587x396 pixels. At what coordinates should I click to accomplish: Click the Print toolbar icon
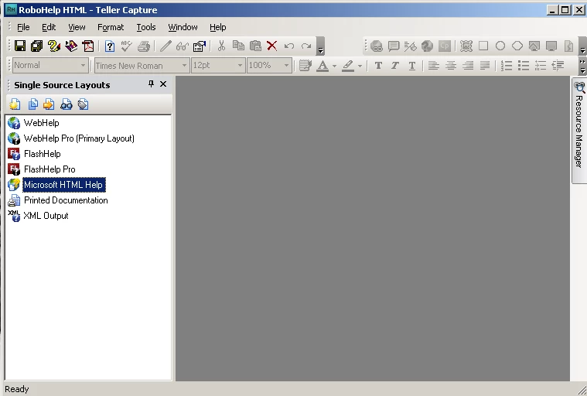point(144,46)
